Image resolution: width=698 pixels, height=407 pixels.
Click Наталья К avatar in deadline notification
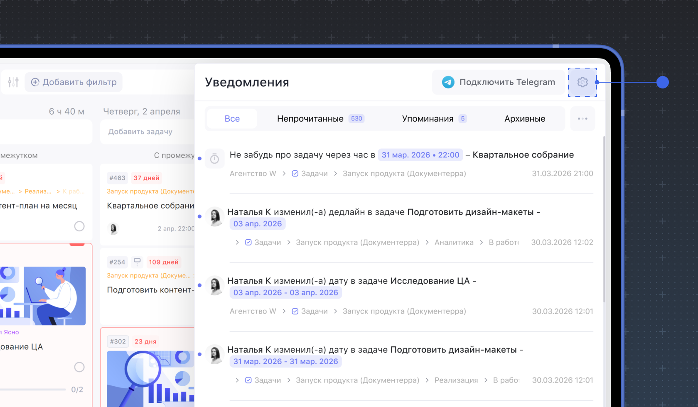pyautogui.click(x=215, y=216)
